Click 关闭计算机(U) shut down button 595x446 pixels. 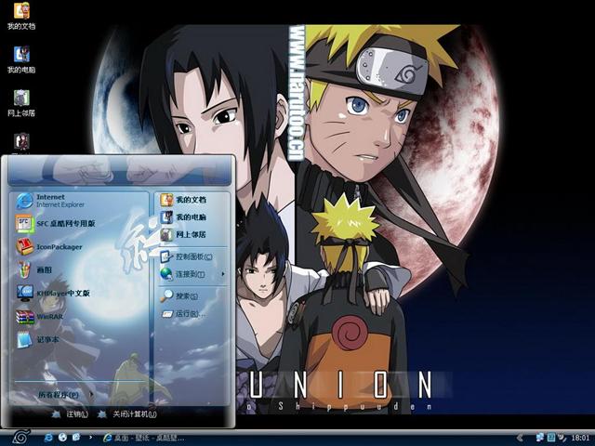coord(126,414)
